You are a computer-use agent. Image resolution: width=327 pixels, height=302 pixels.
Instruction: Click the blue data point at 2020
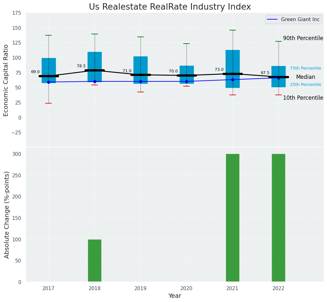click(x=186, y=81)
